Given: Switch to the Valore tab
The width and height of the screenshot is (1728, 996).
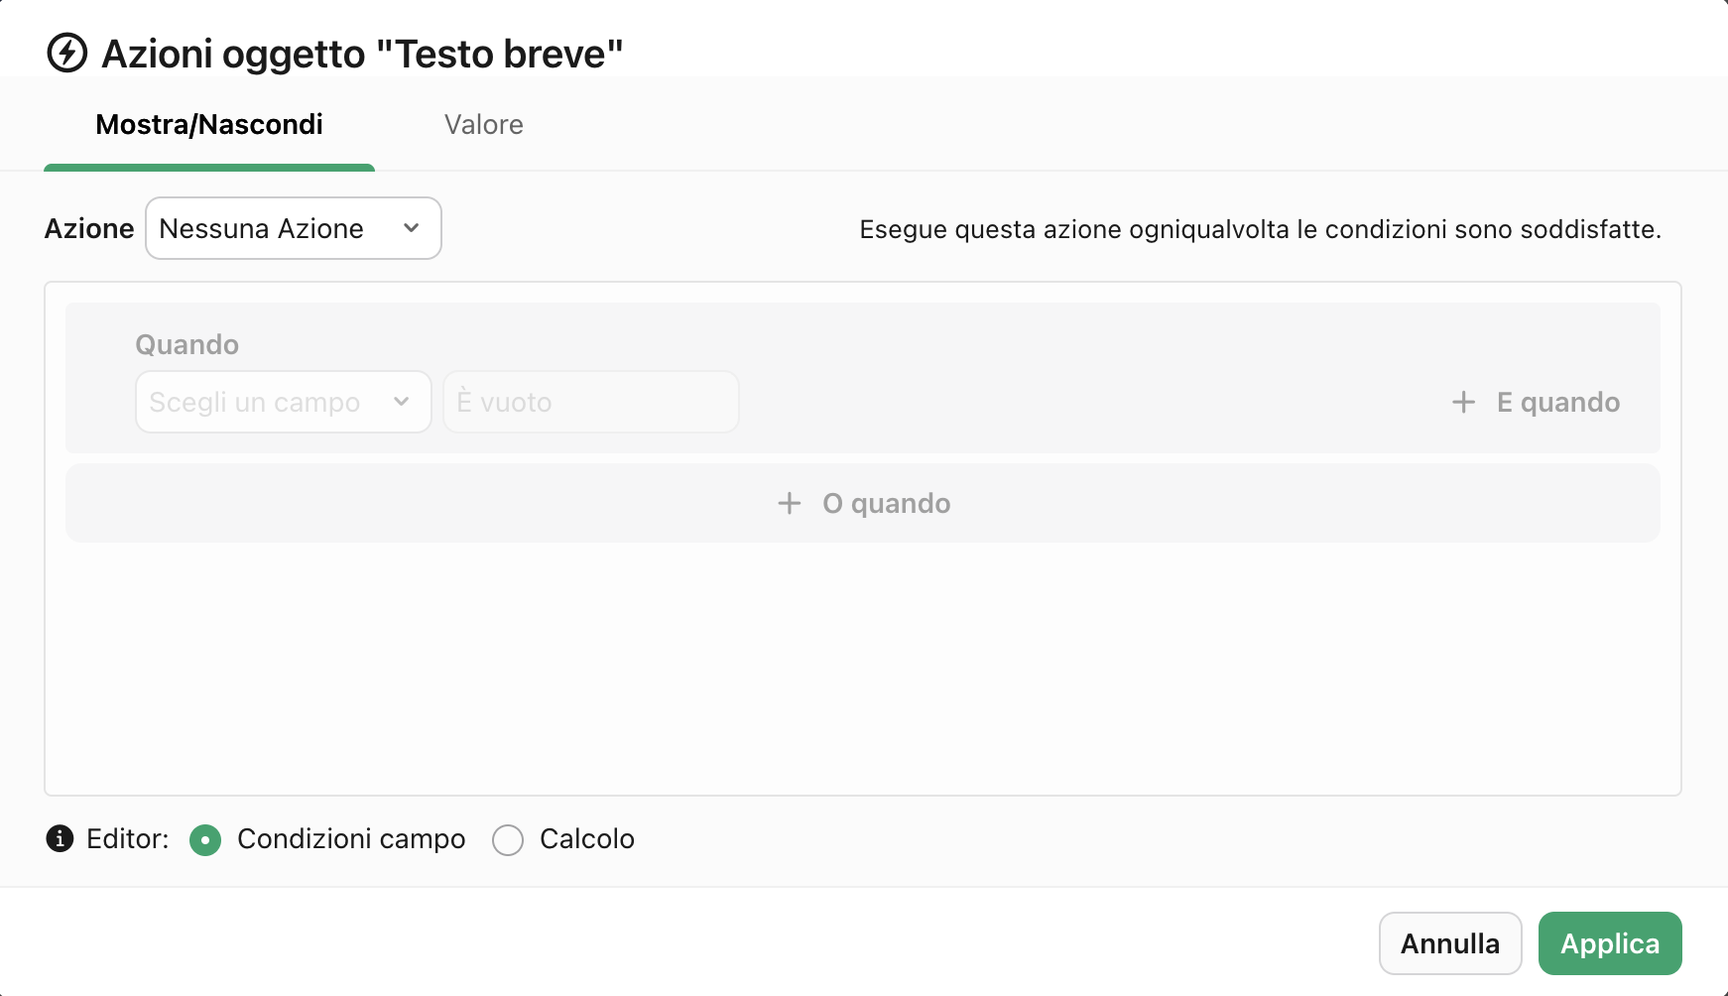Looking at the screenshot, I should click(483, 124).
